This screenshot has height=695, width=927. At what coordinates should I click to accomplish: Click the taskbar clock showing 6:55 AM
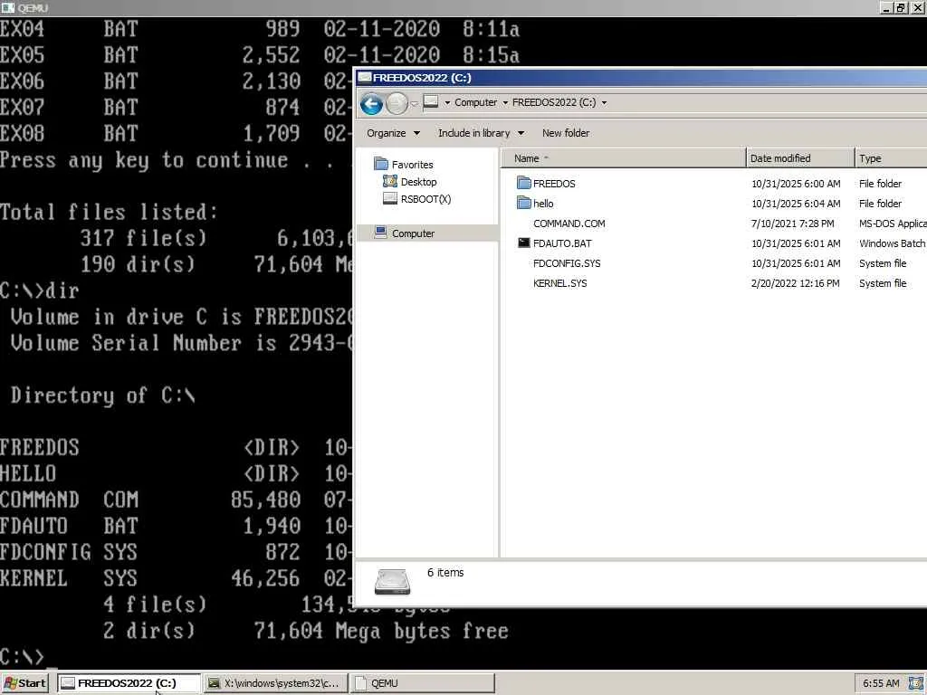881,683
